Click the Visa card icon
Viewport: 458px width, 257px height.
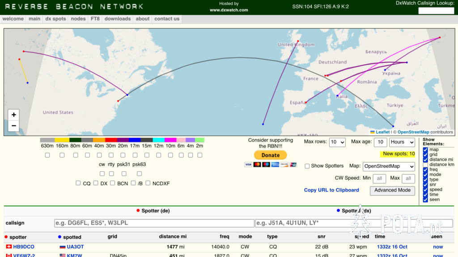[248, 165]
